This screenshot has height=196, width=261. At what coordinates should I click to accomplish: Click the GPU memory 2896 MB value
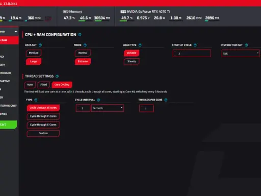point(212,18)
